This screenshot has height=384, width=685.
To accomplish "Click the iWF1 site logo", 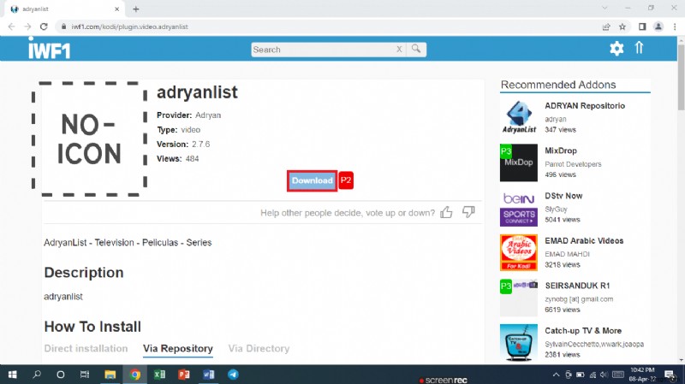I will pos(49,49).
